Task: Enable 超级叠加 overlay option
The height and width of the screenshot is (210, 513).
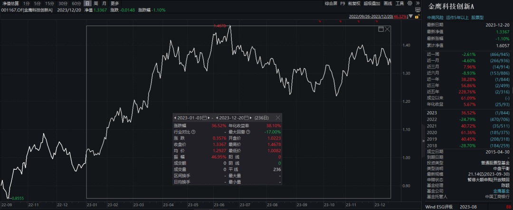Action: pos(372,3)
